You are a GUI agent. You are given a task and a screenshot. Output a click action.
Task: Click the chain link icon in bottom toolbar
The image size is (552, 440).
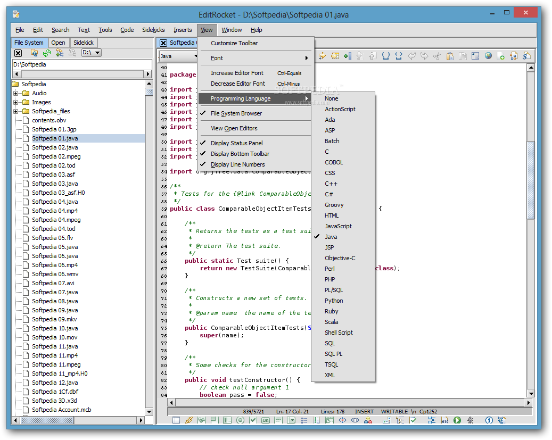click(x=189, y=420)
